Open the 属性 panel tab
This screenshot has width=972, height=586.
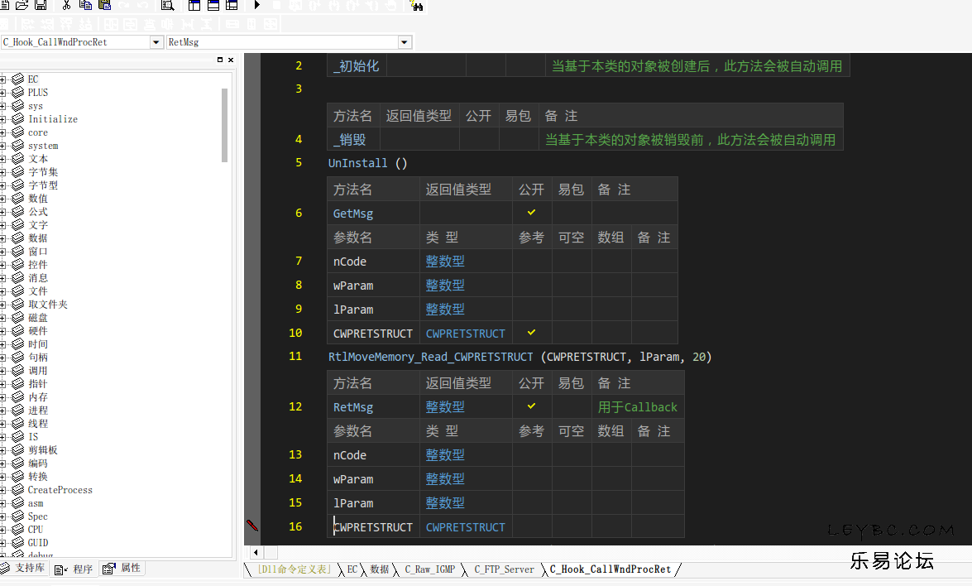122,568
